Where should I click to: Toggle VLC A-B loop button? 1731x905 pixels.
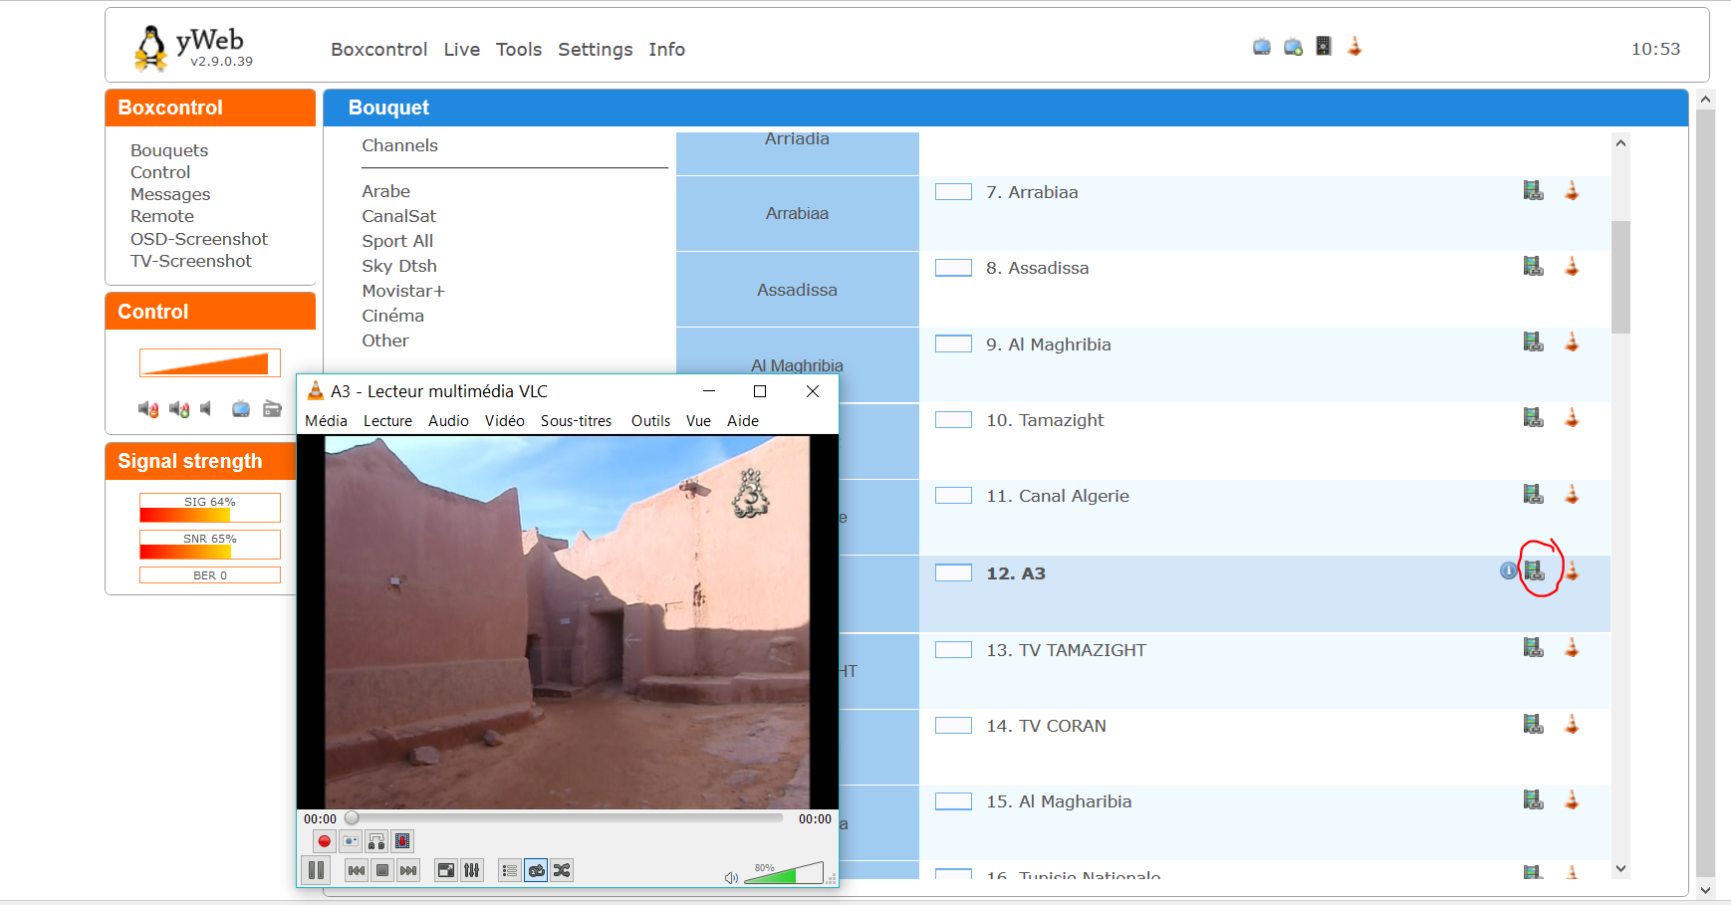[x=376, y=841]
